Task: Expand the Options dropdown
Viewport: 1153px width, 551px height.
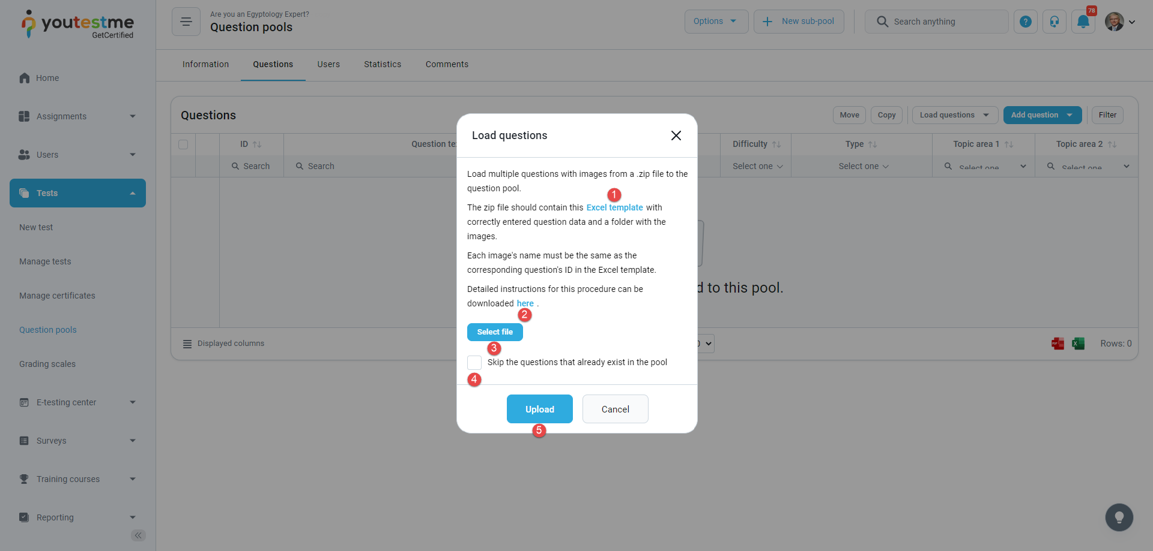Action: pos(716,22)
